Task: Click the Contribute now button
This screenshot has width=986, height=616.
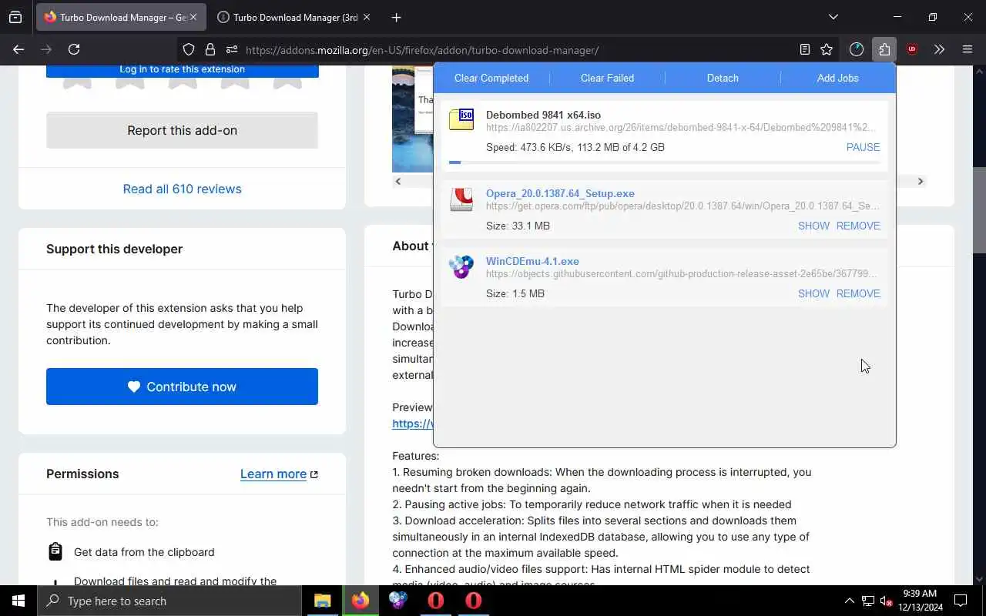Action: (x=182, y=387)
